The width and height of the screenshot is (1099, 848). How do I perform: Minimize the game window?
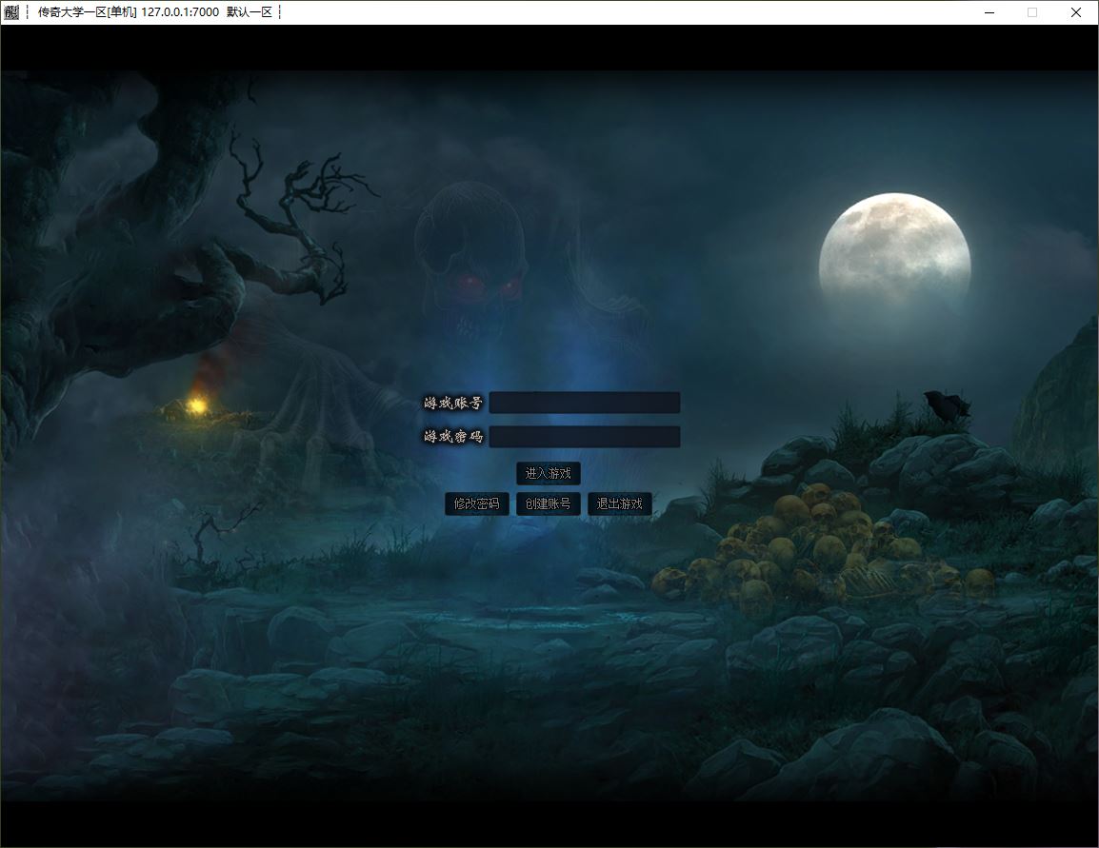(989, 12)
